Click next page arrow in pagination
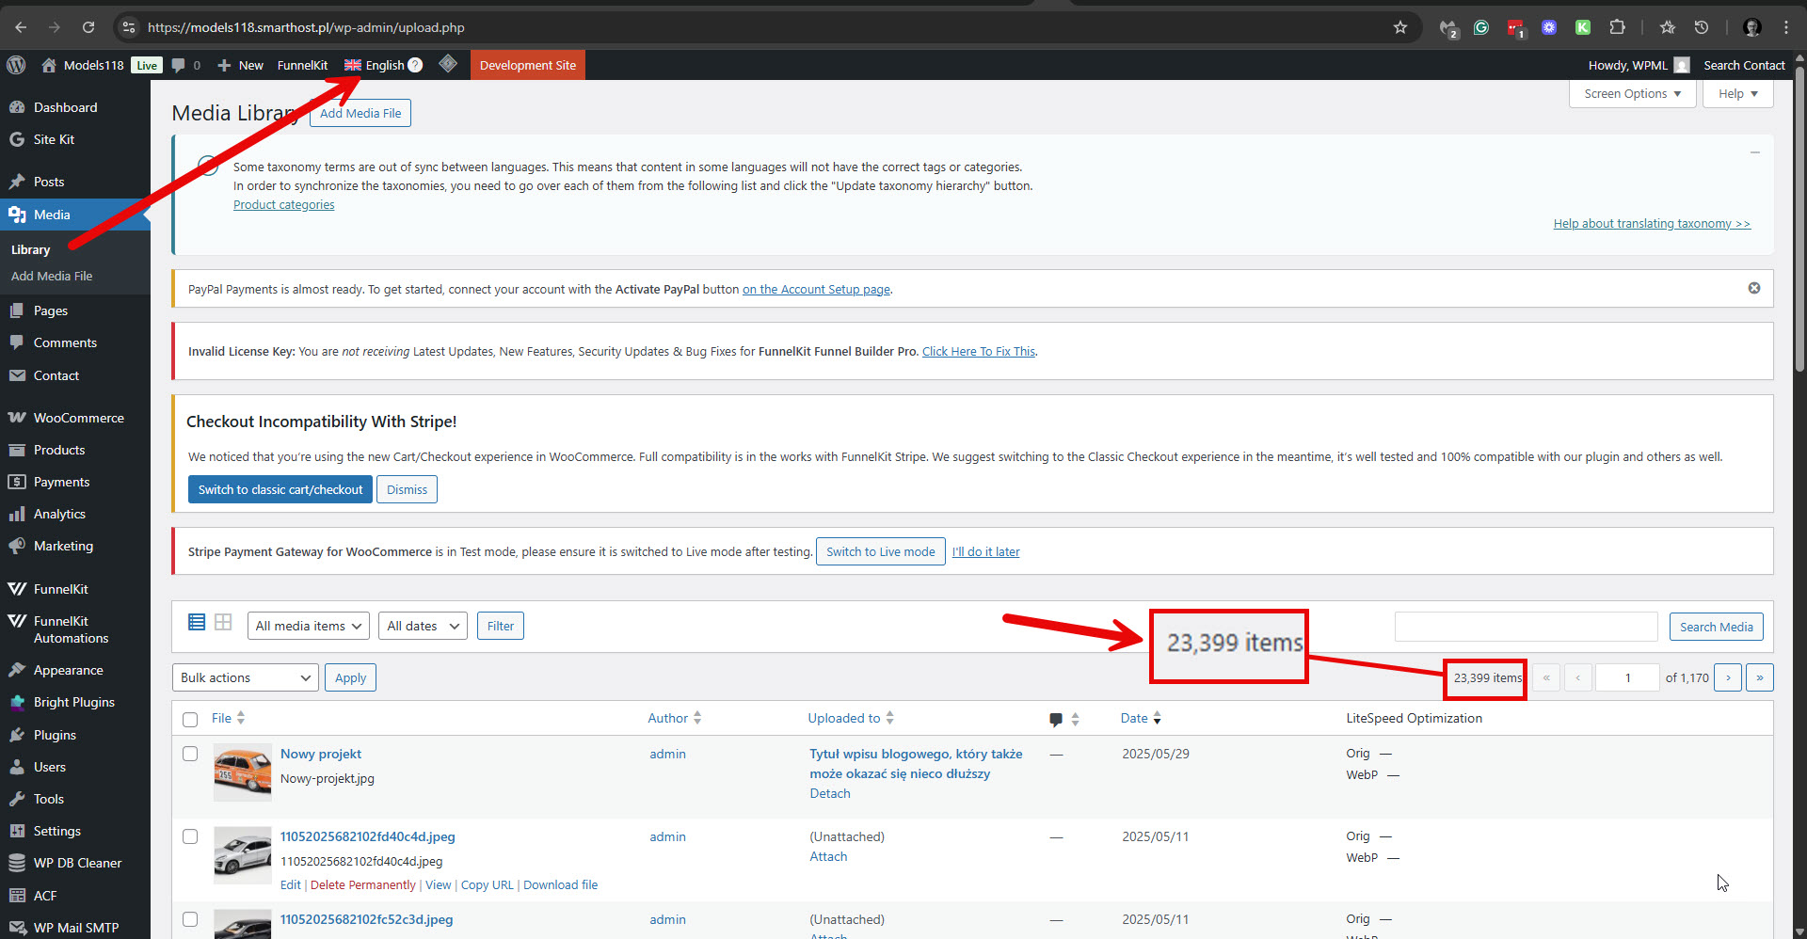Image resolution: width=1807 pixels, height=939 pixels. click(x=1727, y=677)
